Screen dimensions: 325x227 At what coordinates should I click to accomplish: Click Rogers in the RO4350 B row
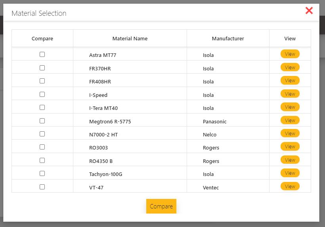[211, 161]
